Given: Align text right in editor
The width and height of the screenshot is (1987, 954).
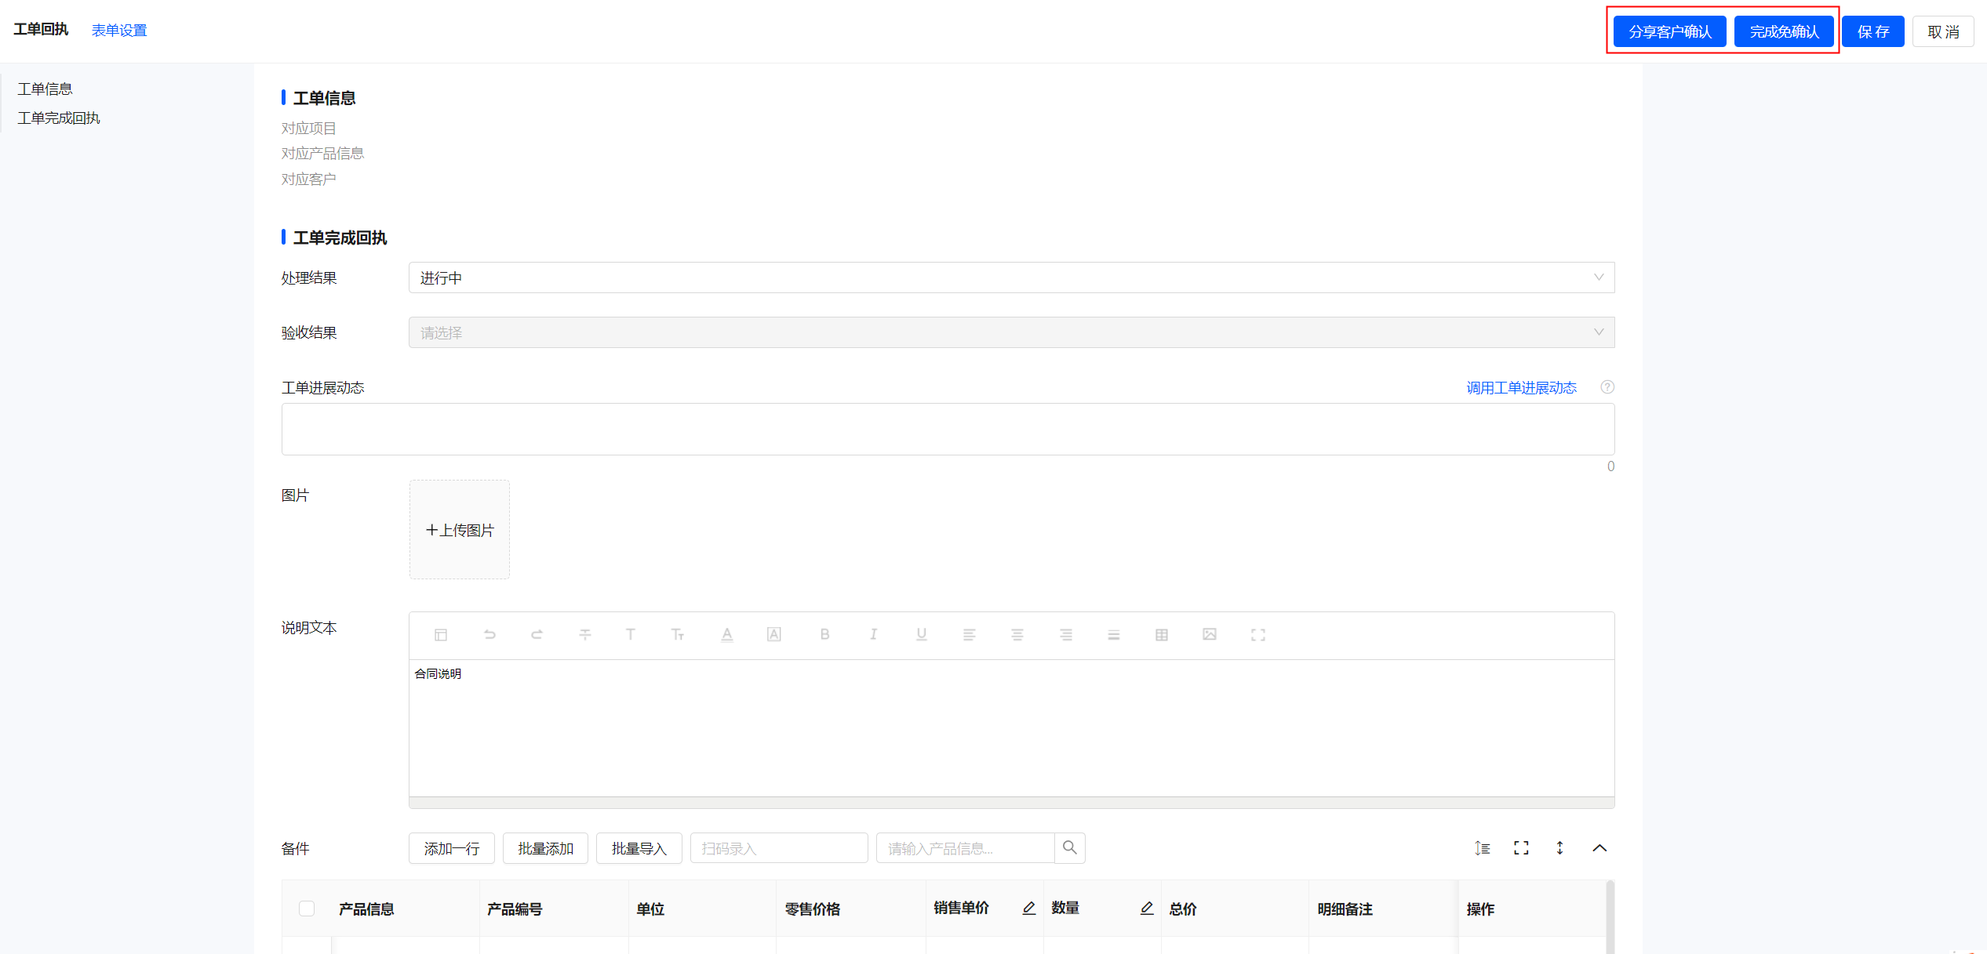Looking at the screenshot, I should click(1066, 635).
